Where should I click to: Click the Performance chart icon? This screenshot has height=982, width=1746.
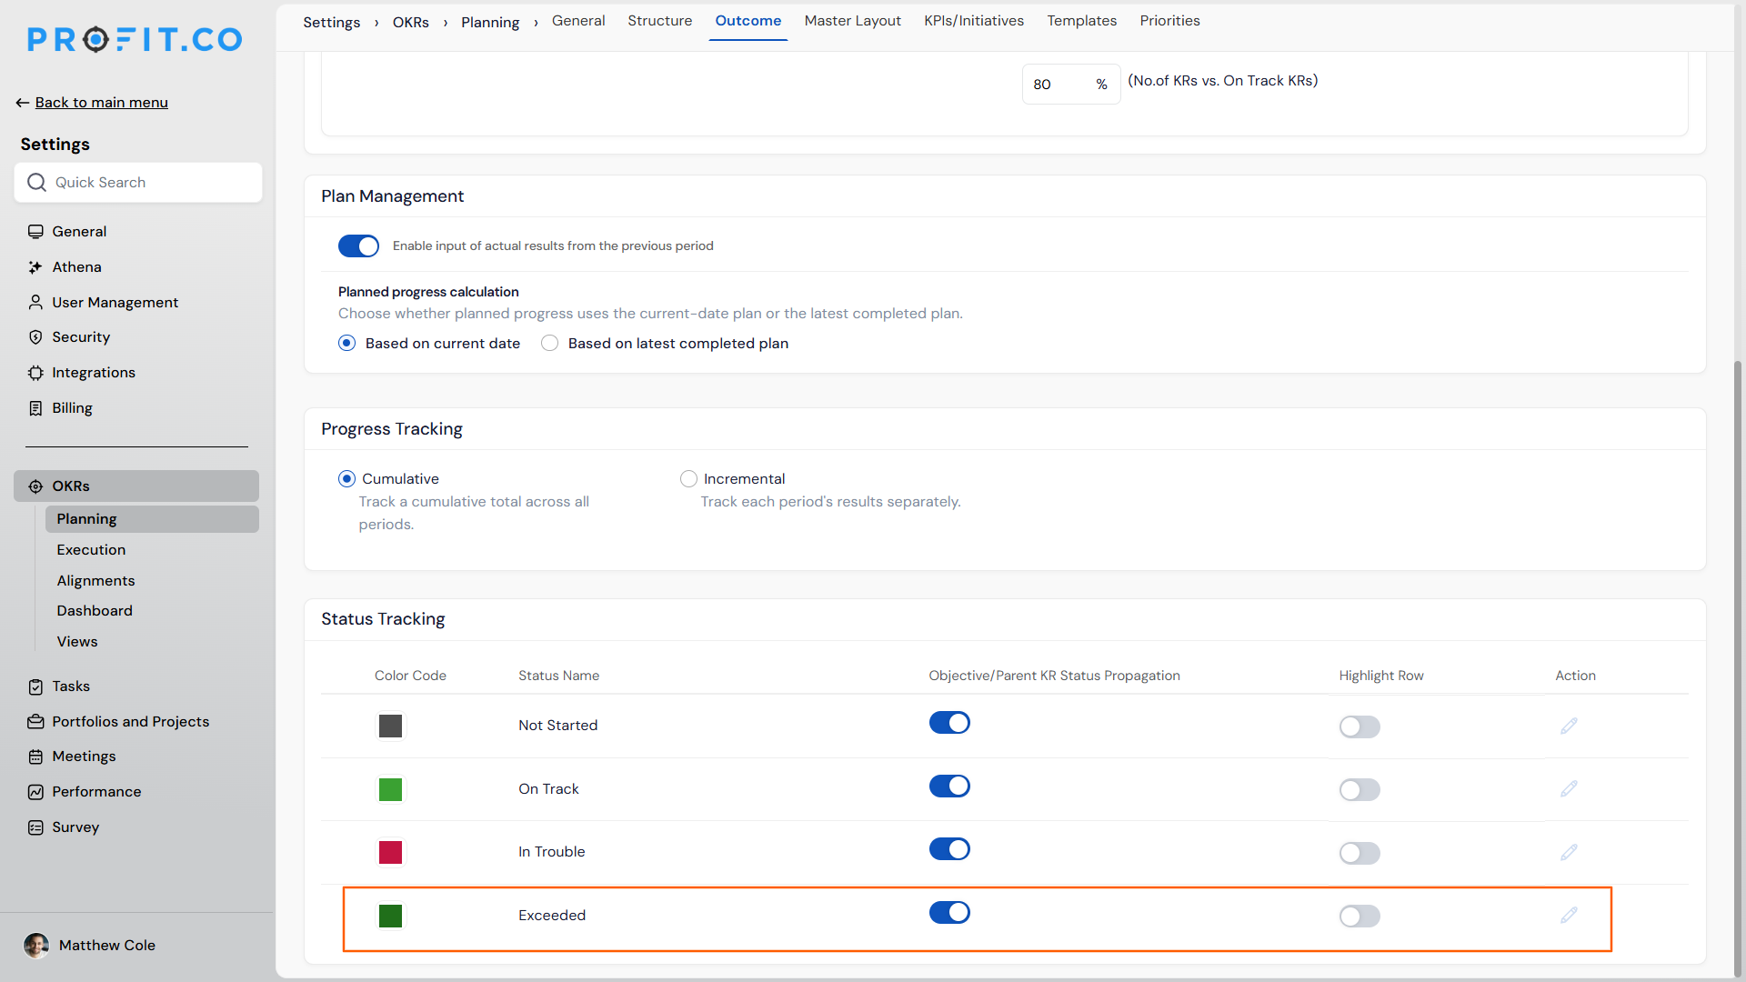coord(35,792)
